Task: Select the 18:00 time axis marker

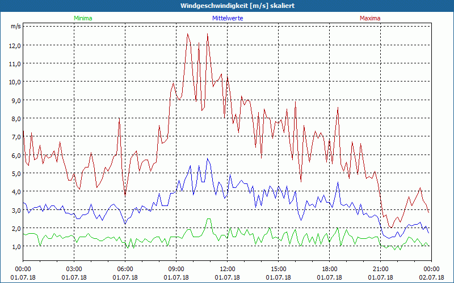Action: click(x=330, y=269)
